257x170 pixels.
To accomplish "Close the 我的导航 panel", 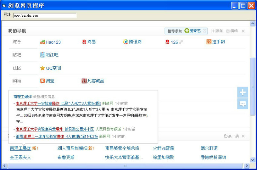I will tap(243, 31).
